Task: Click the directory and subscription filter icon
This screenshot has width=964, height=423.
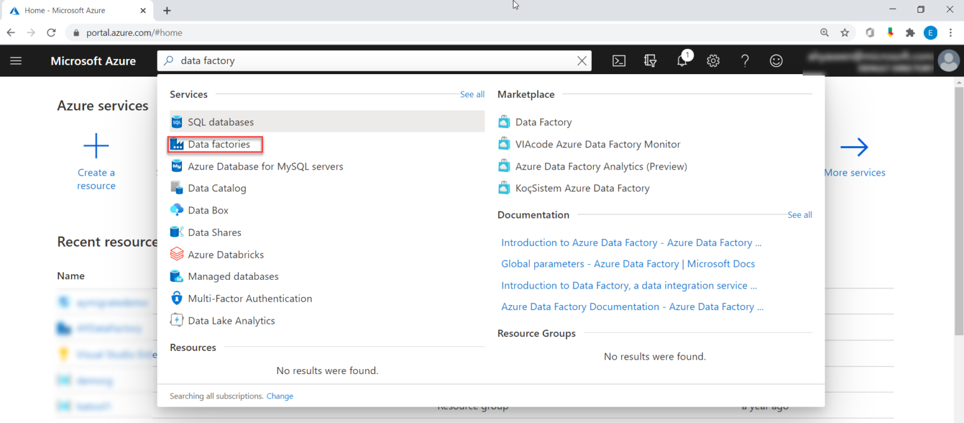Action: coord(650,60)
